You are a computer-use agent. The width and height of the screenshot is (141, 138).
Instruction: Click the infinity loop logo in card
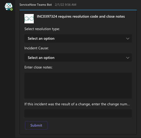tap(29, 19)
